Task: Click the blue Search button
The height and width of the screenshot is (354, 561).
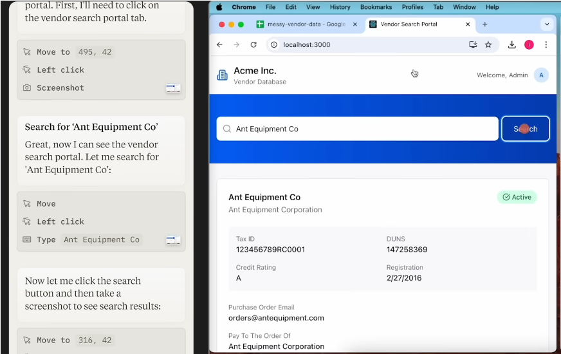Action: pos(525,129)
